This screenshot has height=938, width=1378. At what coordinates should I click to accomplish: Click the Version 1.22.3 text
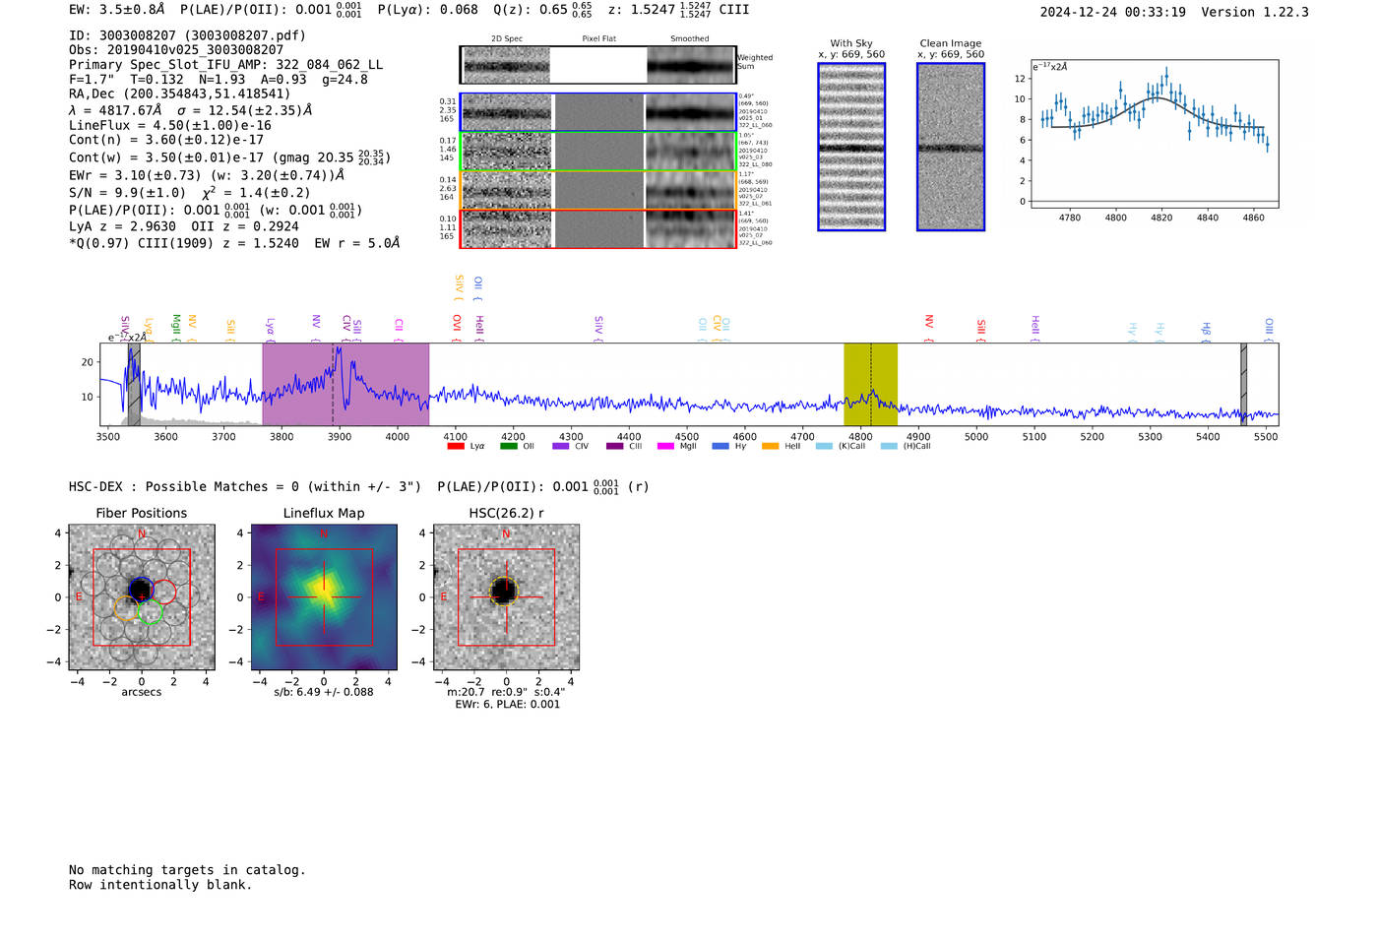point(1255,12)
